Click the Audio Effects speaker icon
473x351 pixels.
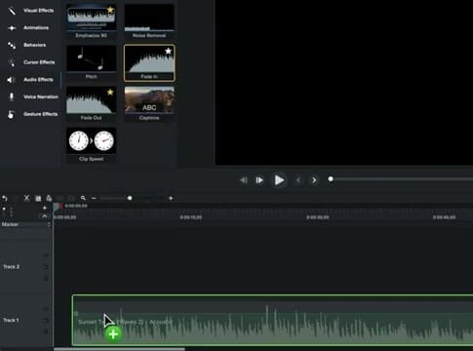point(11,80)
